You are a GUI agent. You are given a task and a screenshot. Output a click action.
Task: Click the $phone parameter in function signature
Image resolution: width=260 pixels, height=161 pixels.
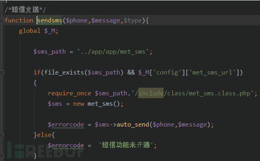tap(77, 20)
